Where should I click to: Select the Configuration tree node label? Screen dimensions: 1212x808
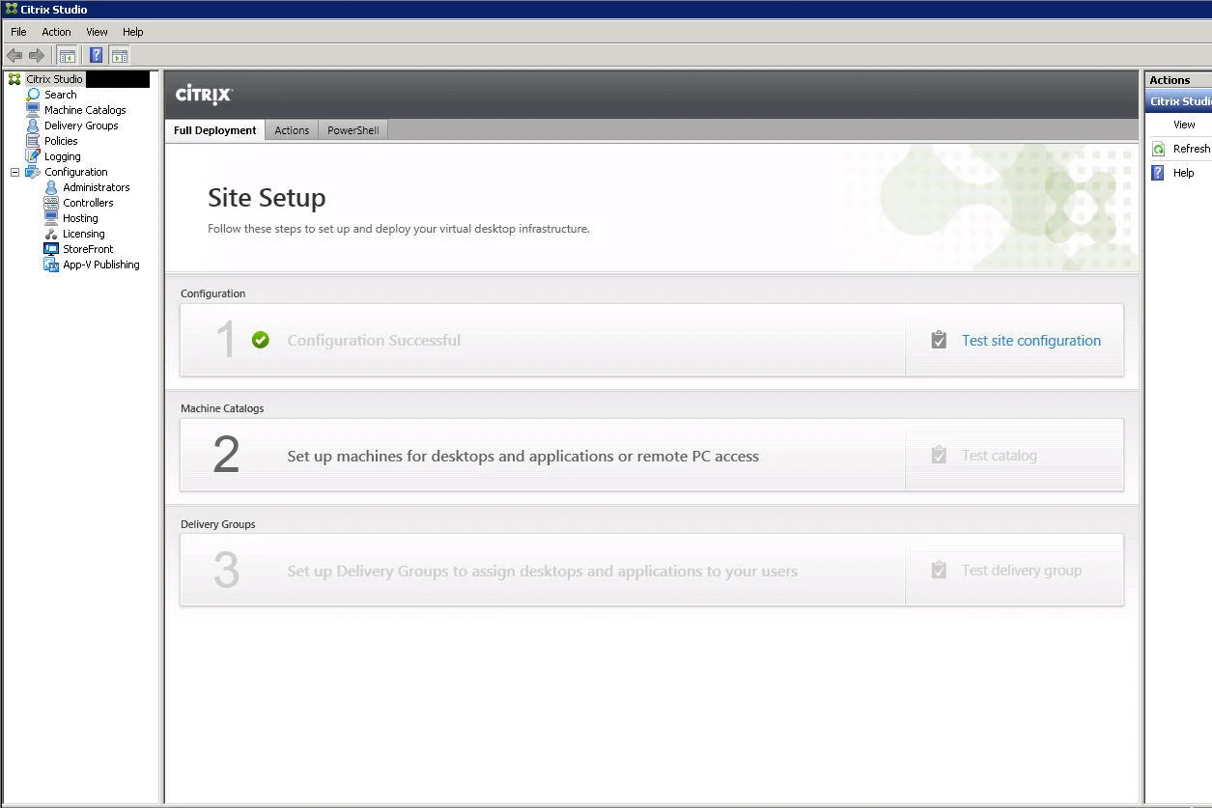[x=76, y=172]
